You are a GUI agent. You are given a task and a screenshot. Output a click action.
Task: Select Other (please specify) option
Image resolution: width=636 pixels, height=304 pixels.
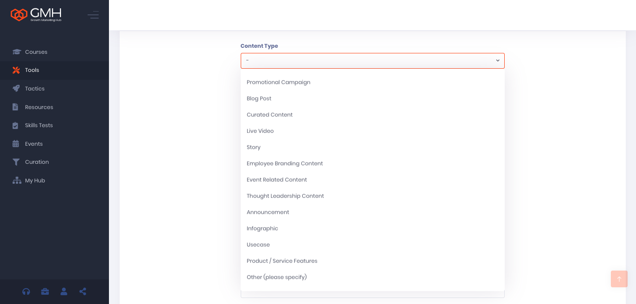pyautogui.click(x=372, y=277)
